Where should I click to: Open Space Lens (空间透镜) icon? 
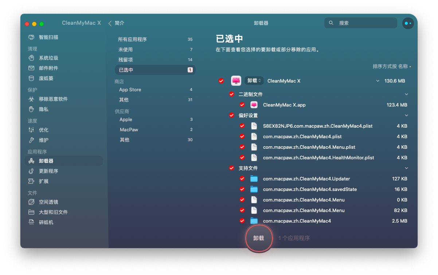click(x=31, y=202)
